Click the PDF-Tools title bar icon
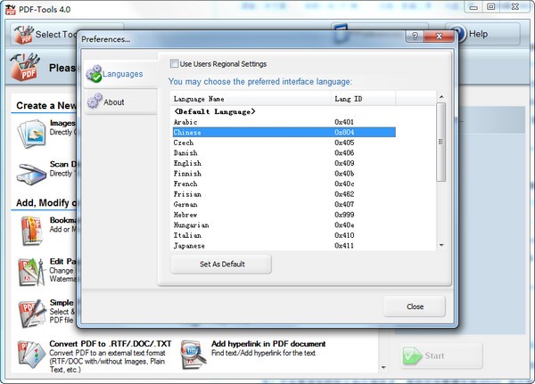Image resolution: width=535 pixels, height=384 pixels. (x=10, y=9)
